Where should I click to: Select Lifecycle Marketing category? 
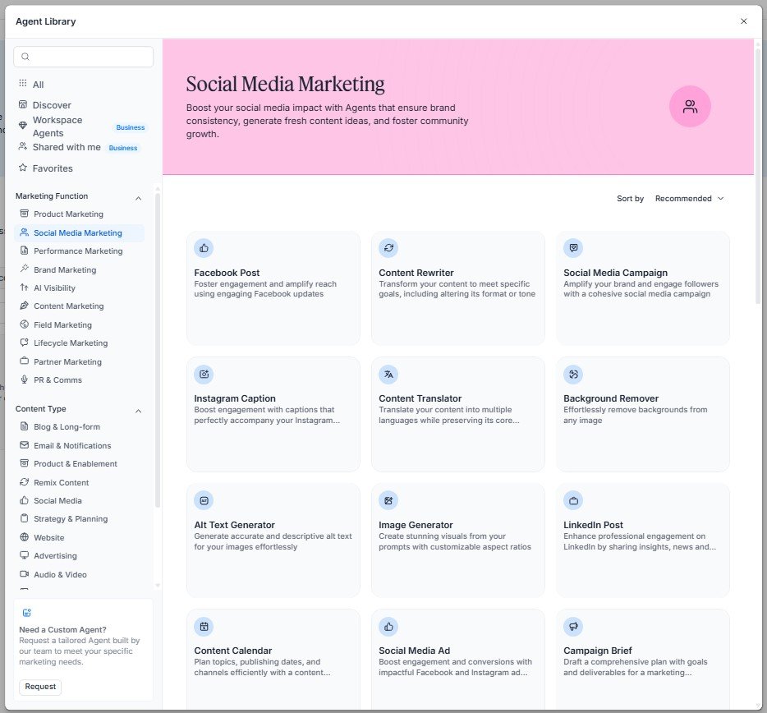(79, 343)
